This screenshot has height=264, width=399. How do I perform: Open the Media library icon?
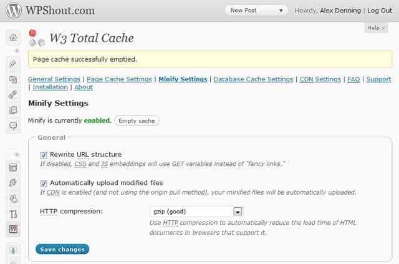pyautogui.click(x=12, y=79)
